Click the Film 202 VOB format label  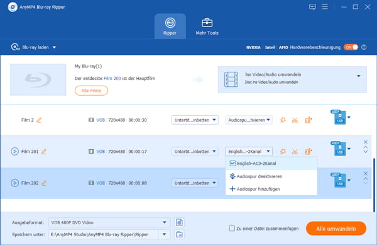coord(101,183)
